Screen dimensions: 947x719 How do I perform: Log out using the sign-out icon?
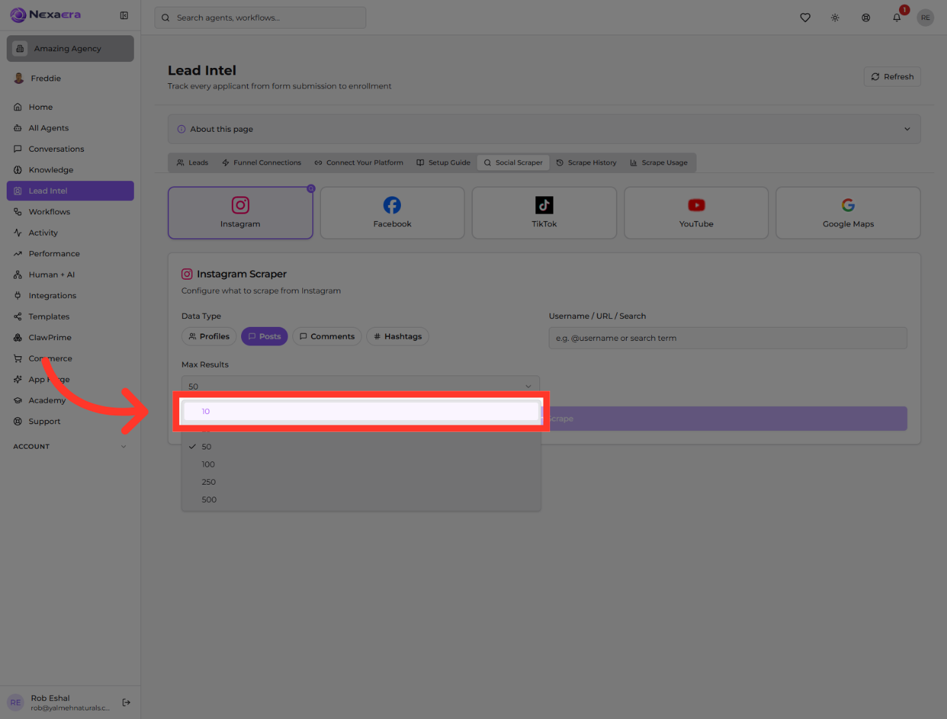[127, 702]
